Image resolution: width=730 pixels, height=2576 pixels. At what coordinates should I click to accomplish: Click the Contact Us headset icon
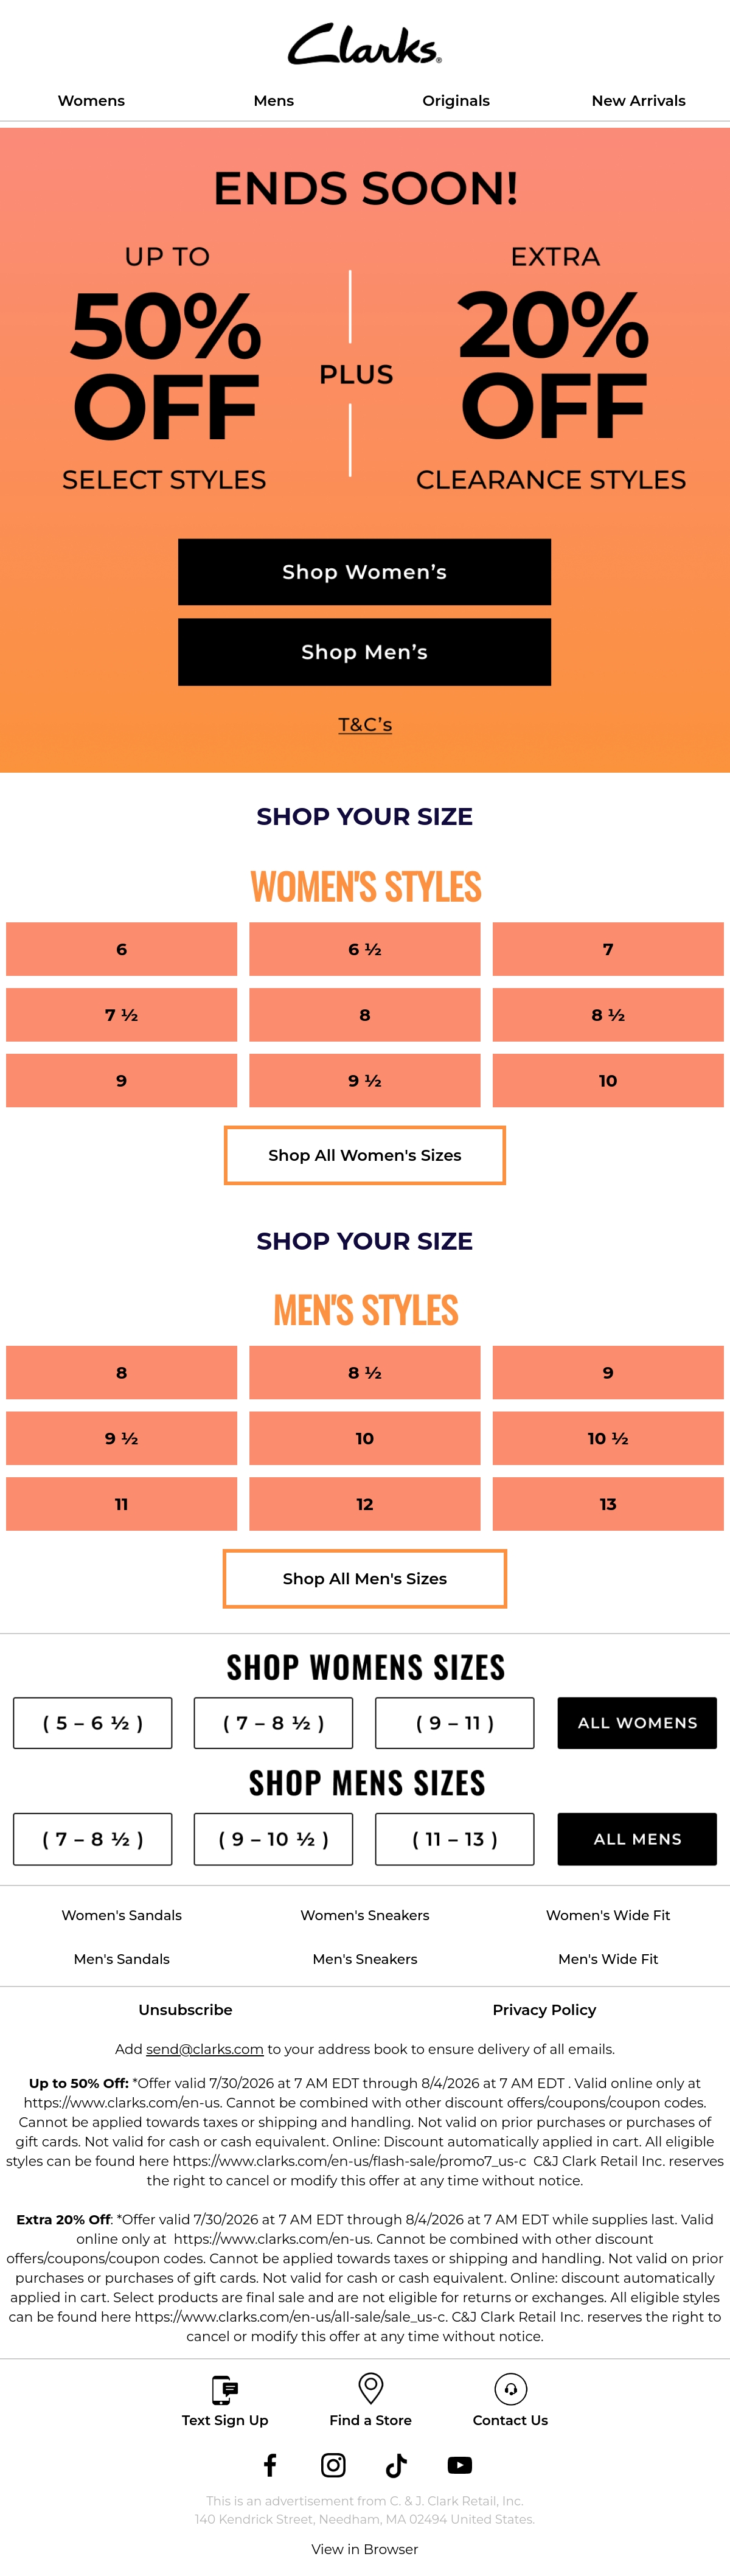click(x=511, y=2389)
